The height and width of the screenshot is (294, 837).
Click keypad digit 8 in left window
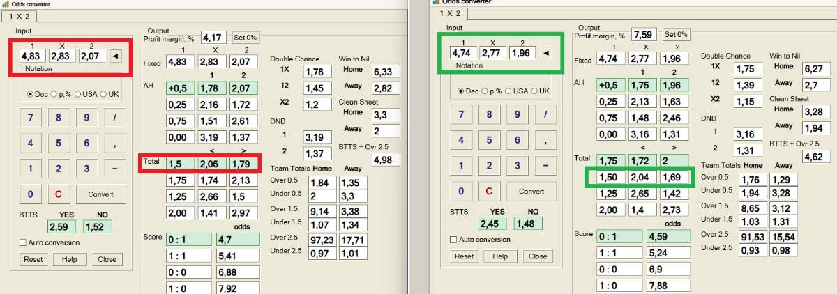[58, 117]
